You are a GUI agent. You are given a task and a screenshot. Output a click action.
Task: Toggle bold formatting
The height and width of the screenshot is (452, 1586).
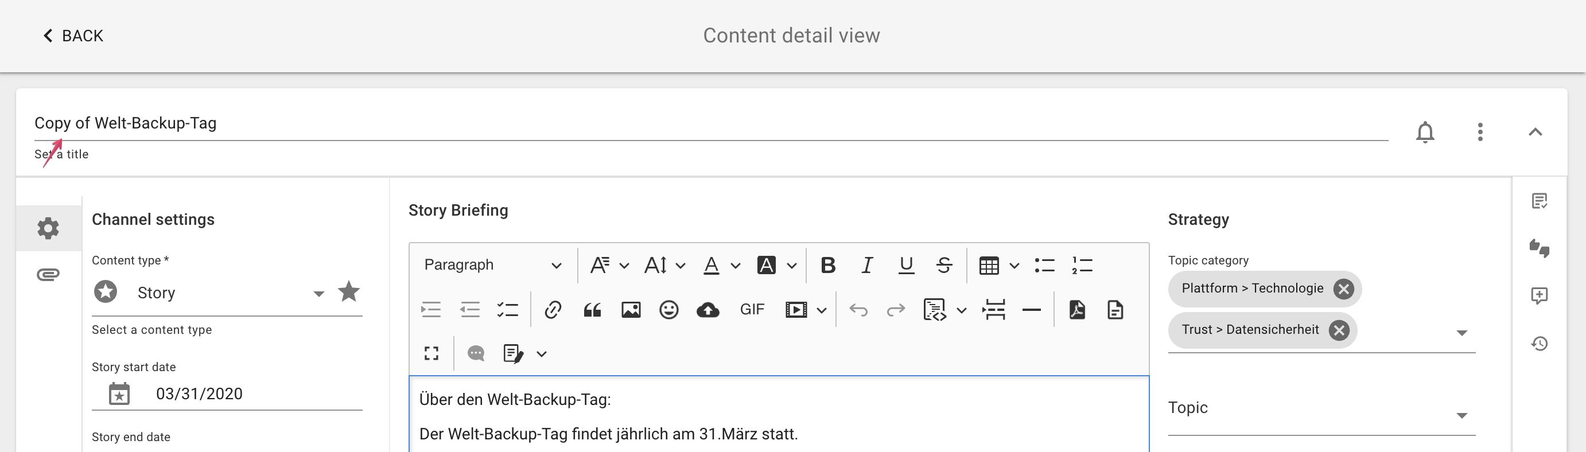[x=828, y=266]
